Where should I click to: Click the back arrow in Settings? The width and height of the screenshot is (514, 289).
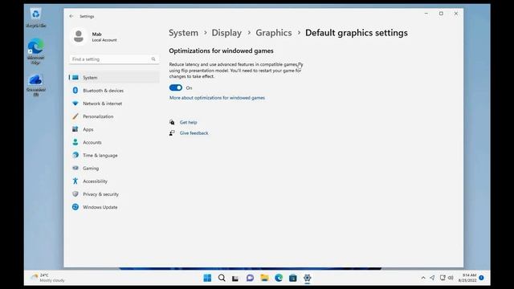pyautogui.click(x=71, y=16)
